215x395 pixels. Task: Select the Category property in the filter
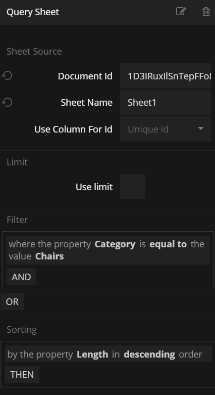pyautogui.click(x=115, y=244)
